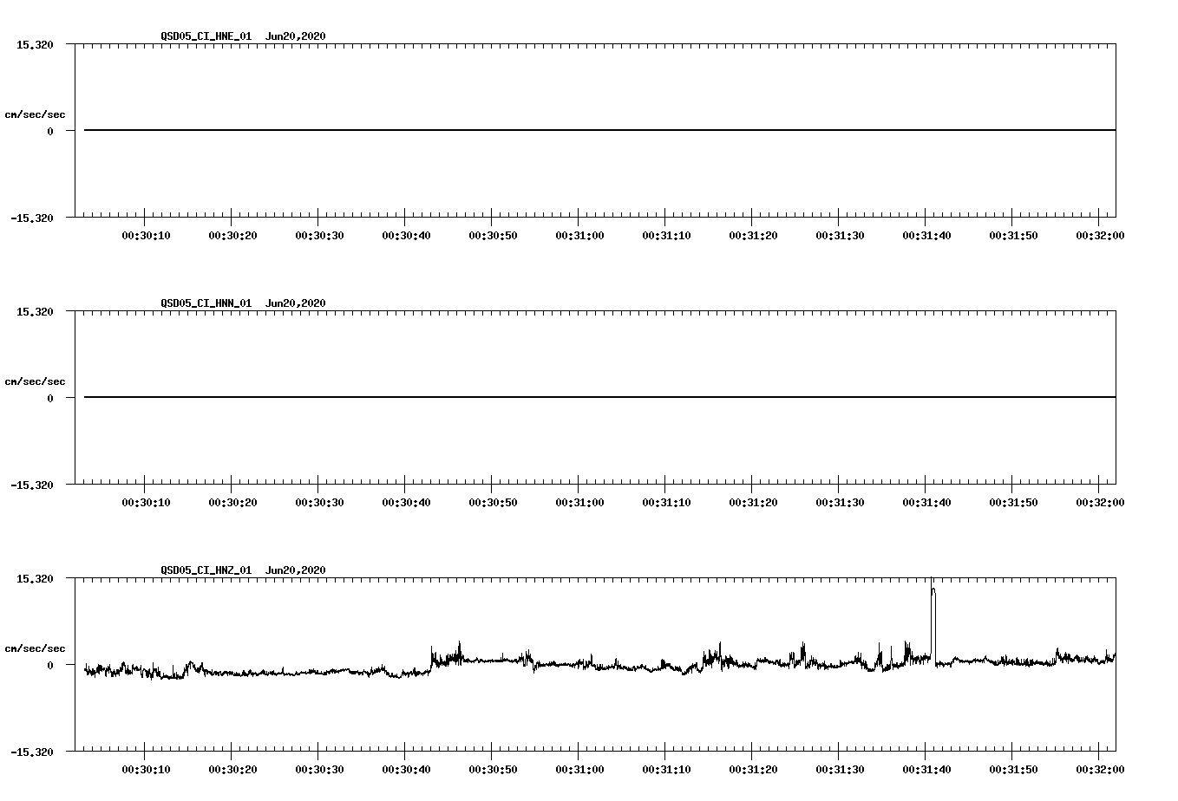This screenshot has height=801, width=1178.
Task: Click the zero label on HNZ axis
Action: click(50, 666)
